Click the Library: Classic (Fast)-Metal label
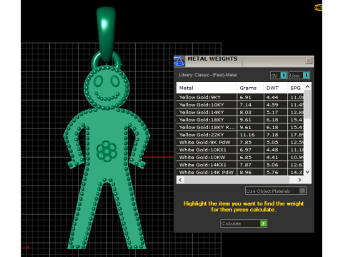Screen dimensions: 343x257 click(208, 75)
